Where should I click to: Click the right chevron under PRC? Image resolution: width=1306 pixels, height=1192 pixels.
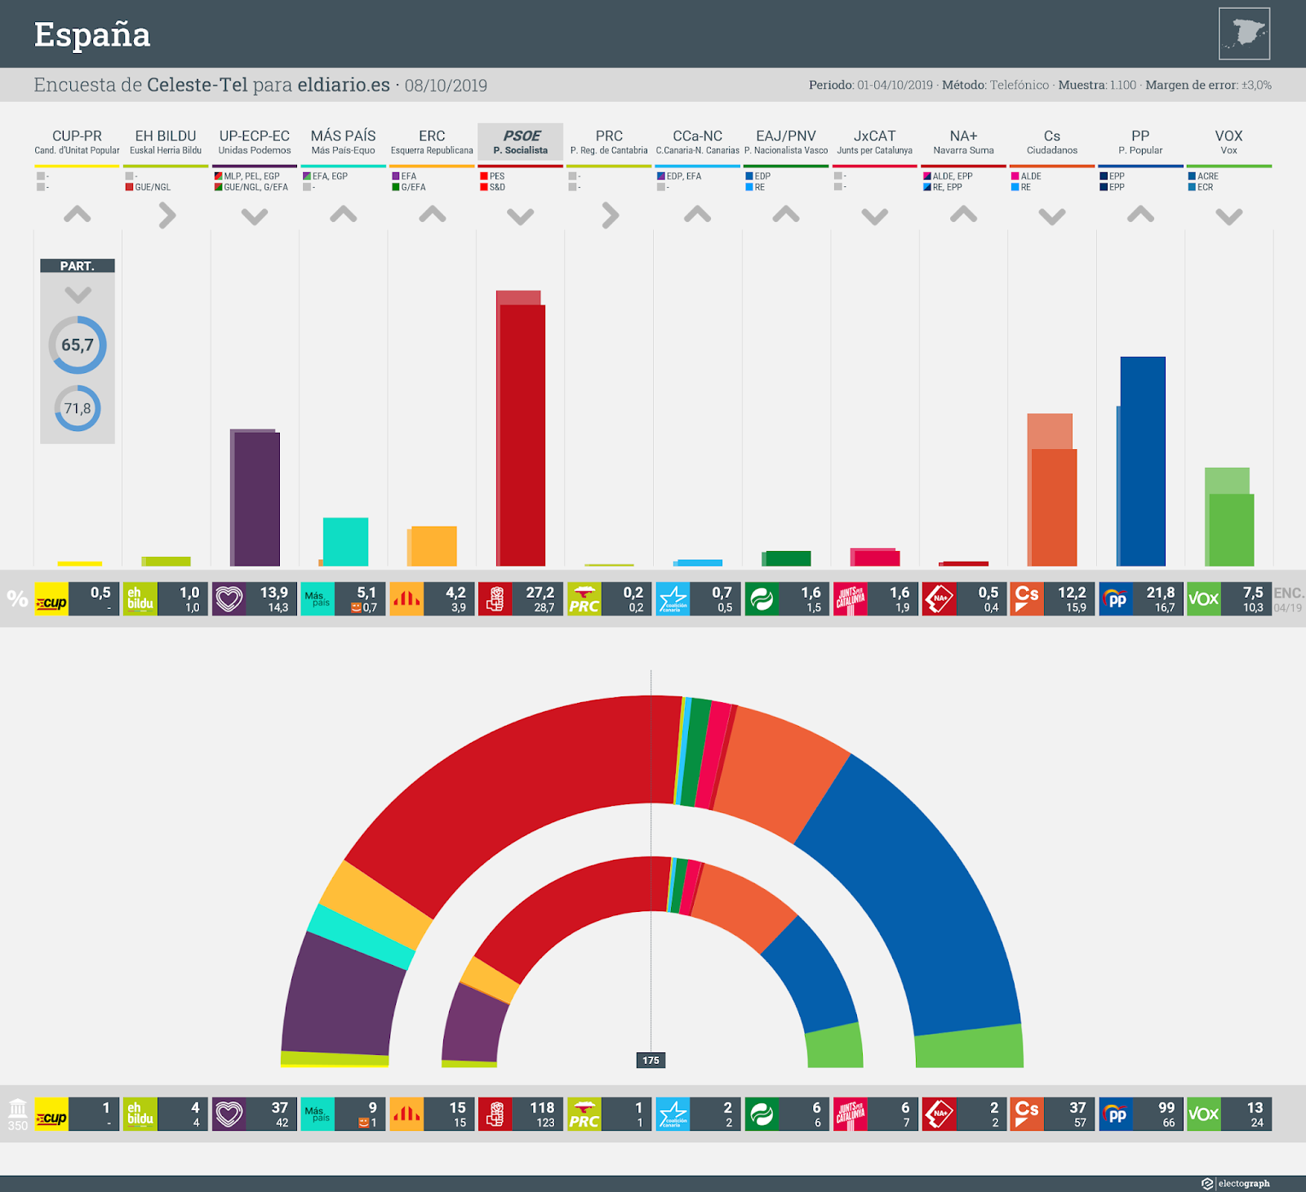pyautogui.click(x=610, y=216)
